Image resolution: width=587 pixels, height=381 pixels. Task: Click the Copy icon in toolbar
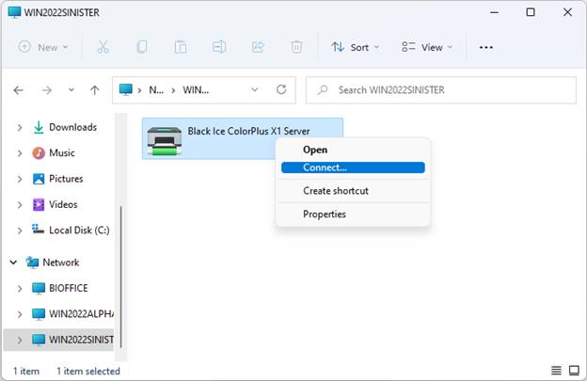click(141, 47)
